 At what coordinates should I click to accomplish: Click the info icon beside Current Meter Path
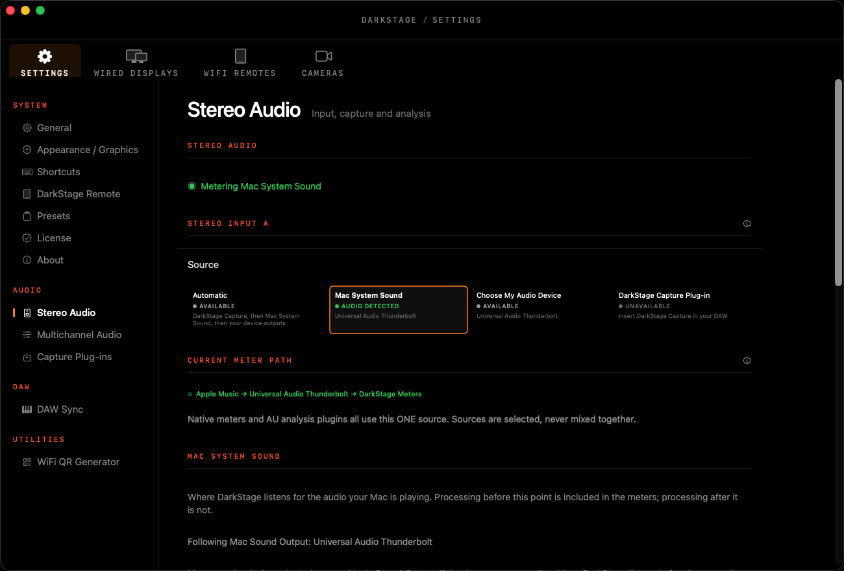[747, 360]
